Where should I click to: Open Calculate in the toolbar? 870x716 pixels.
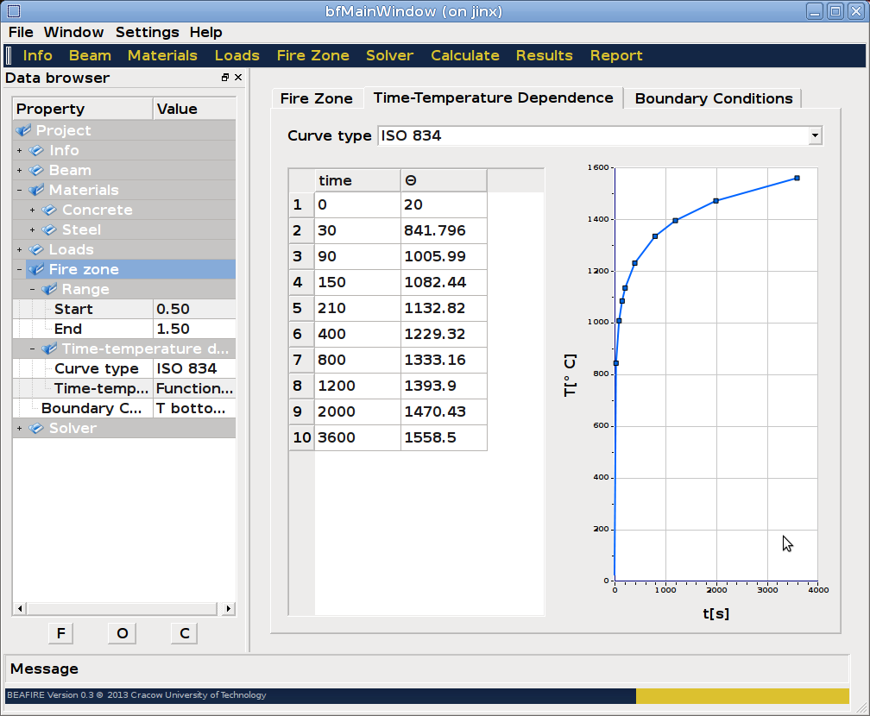click(464, 55)
